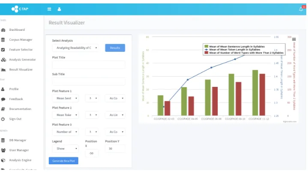Open Result Visualizer page
The width and height of the screenshot is (308, 172).
point(21,69)
